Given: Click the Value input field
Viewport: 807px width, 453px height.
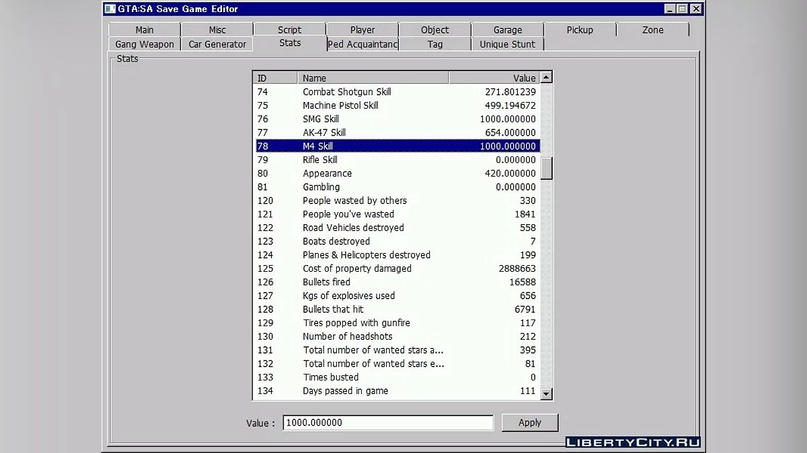Looking at the screenshot, I should 387,423.
